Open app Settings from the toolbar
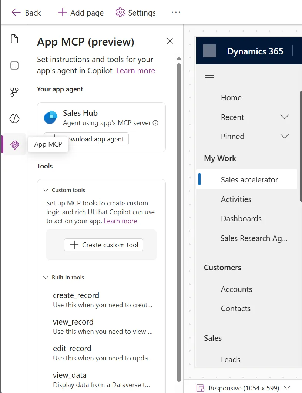 pos(135,13)
